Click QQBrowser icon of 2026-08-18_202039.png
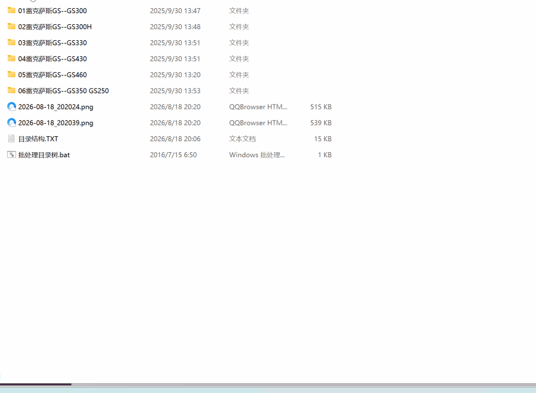The height and width of the screenshot is (393, 536). click(x=11, y=123)
